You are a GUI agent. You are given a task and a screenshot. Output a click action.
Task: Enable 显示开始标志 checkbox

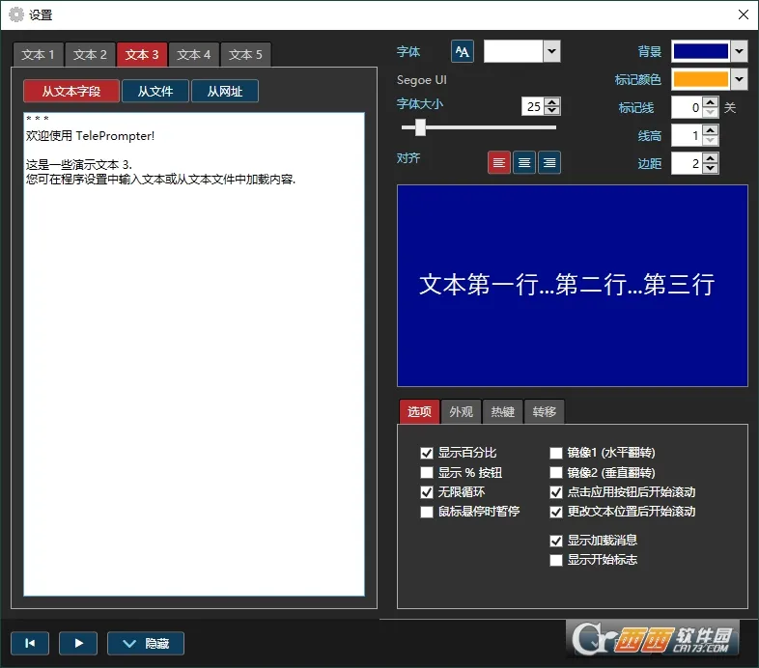(x=556, y=560)
